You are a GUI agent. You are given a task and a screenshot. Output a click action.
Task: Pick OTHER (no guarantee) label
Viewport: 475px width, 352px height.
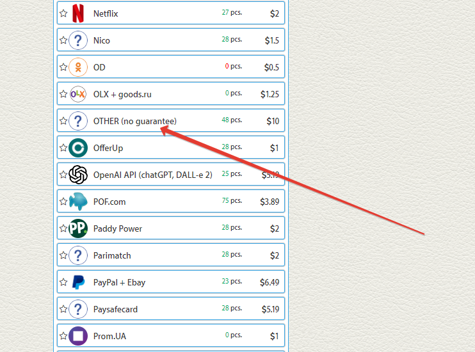pyautogui.click(x=135, y=121)
